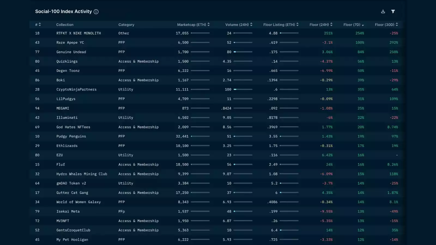Click the Collection column header

[x=65, y=24]
